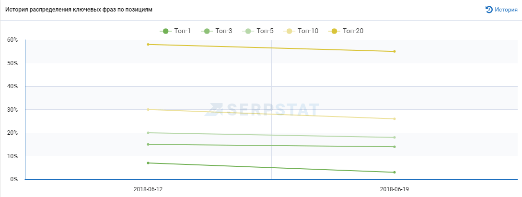
Task: Click Топ-3 point on 2018-06-19
Action: [394, 147]
